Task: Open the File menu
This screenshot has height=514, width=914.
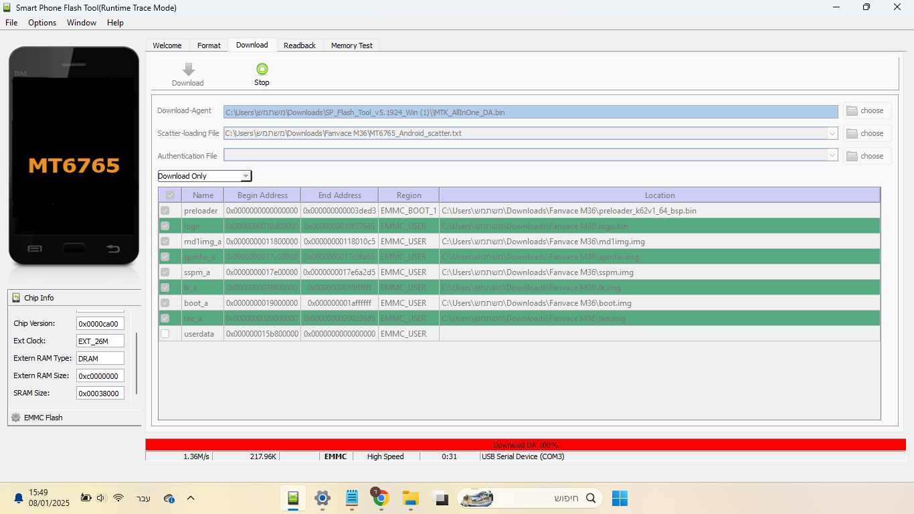Action: [x=11, y=23]
